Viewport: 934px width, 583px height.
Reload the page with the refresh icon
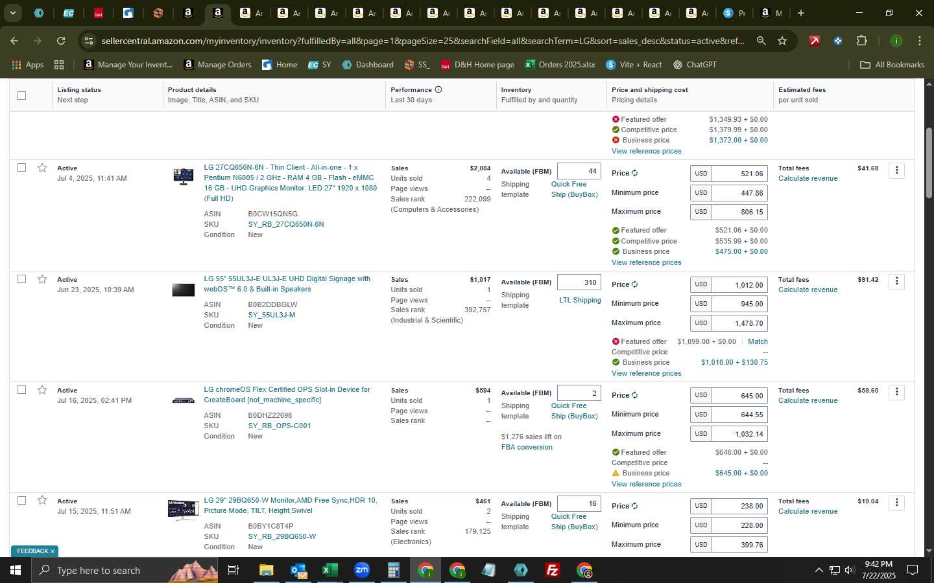tap(61, 41)
